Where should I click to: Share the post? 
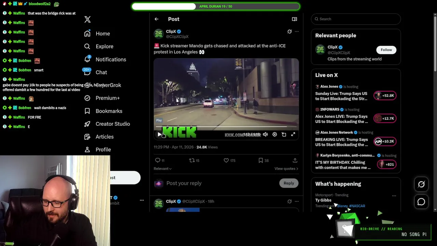click(295, 160)
